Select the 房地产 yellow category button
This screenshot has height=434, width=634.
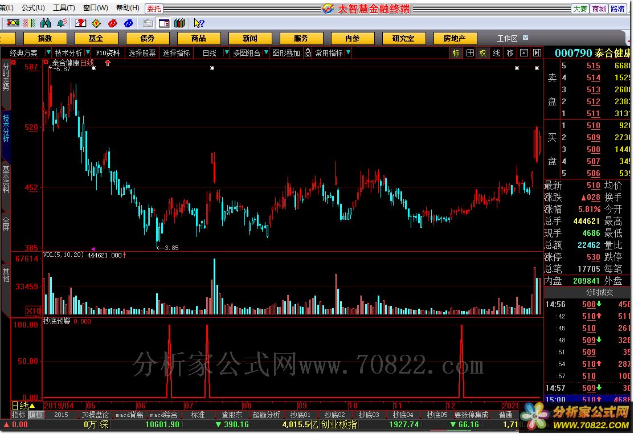455,38
